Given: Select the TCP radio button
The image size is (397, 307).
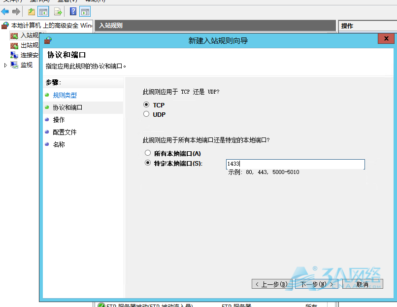Looking at the screenshot, I should tap(146, 105).
